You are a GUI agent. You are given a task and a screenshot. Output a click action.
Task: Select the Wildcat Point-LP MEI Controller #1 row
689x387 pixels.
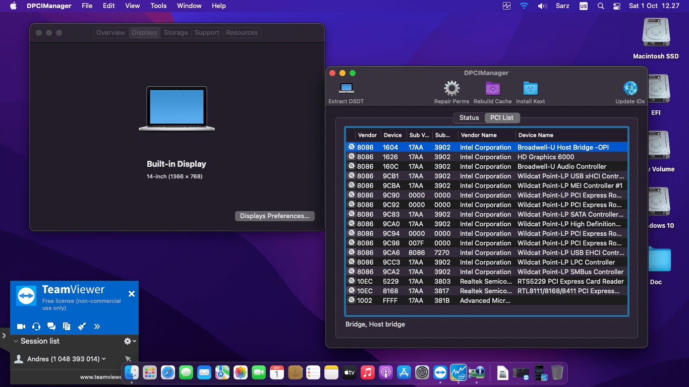(487, 185)
